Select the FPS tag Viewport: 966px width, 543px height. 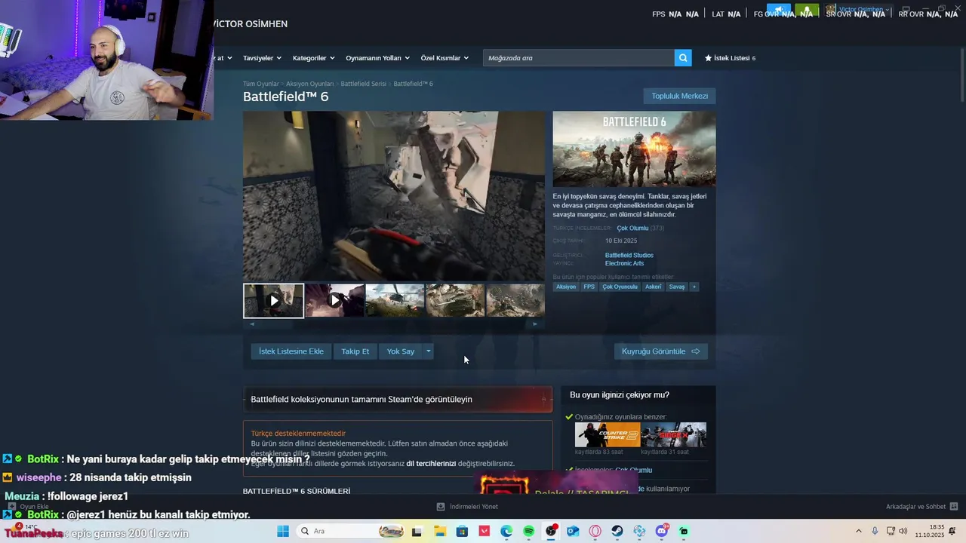[x=589, y=287]
